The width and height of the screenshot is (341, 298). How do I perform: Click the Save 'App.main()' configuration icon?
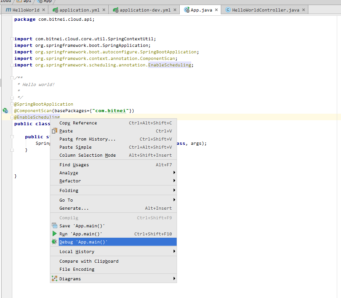point(55,225)
